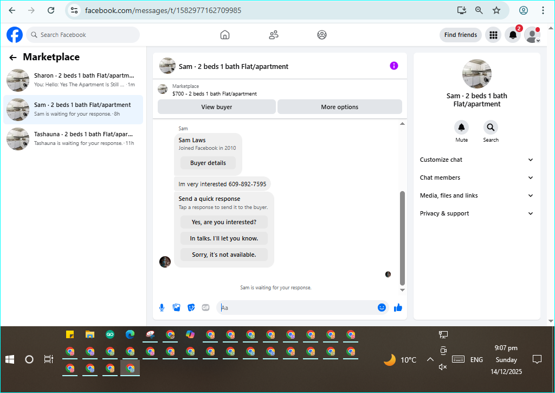Click the muted volume tray icon

pyautogui.click(x=443, y=367)
